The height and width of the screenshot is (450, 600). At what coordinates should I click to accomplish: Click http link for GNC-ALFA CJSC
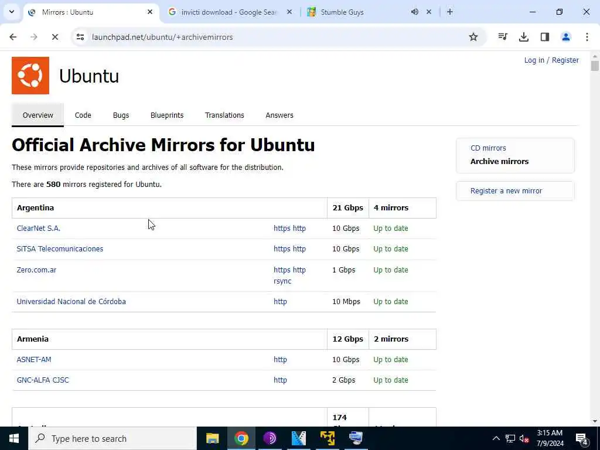280,380
